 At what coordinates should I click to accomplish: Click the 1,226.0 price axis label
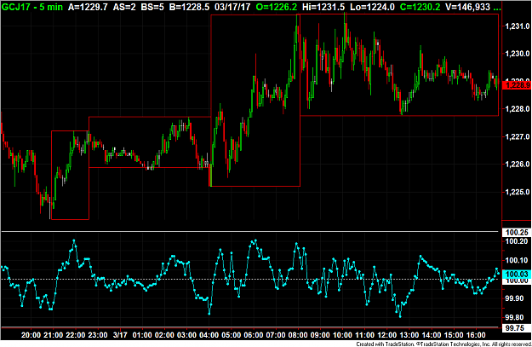tap(517, 165)
